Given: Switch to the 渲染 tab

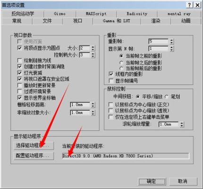Looking at the screenshot, I should point(155,21).
